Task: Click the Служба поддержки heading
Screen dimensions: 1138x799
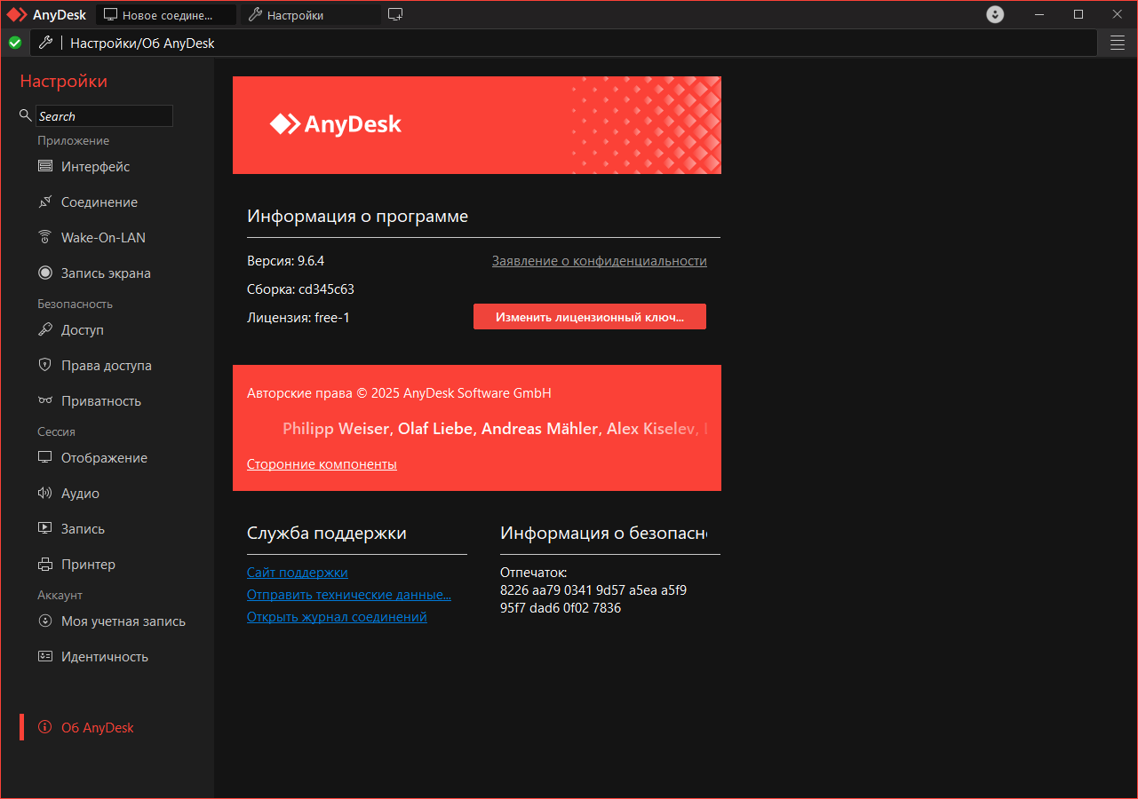Action: [327, 534]
